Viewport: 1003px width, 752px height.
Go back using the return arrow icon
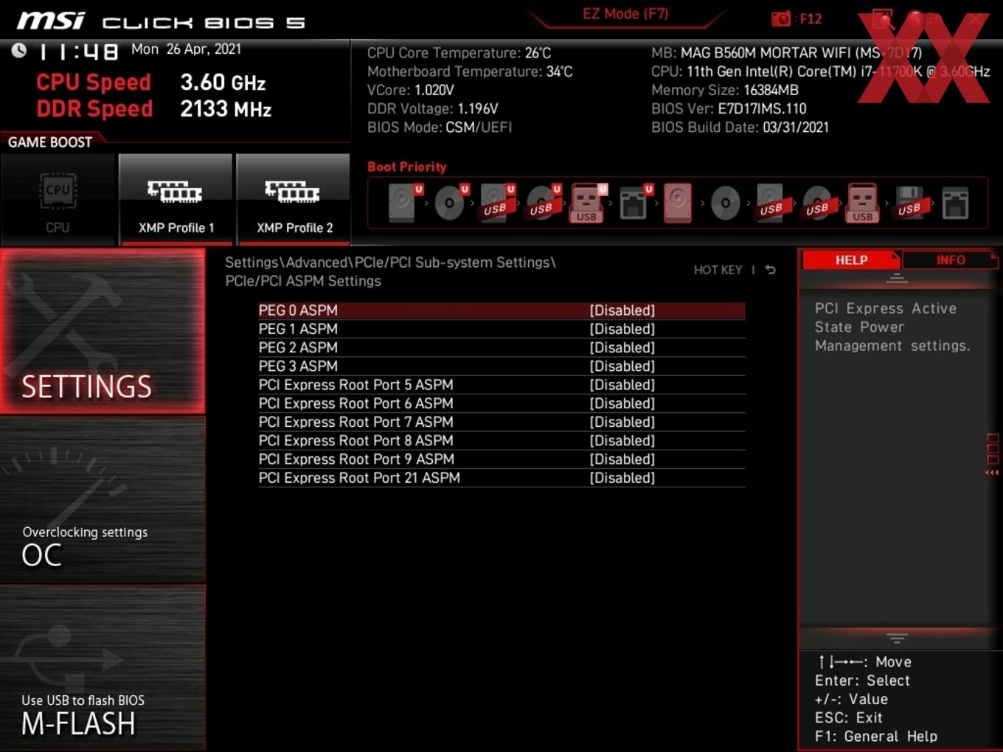(771, 270)
